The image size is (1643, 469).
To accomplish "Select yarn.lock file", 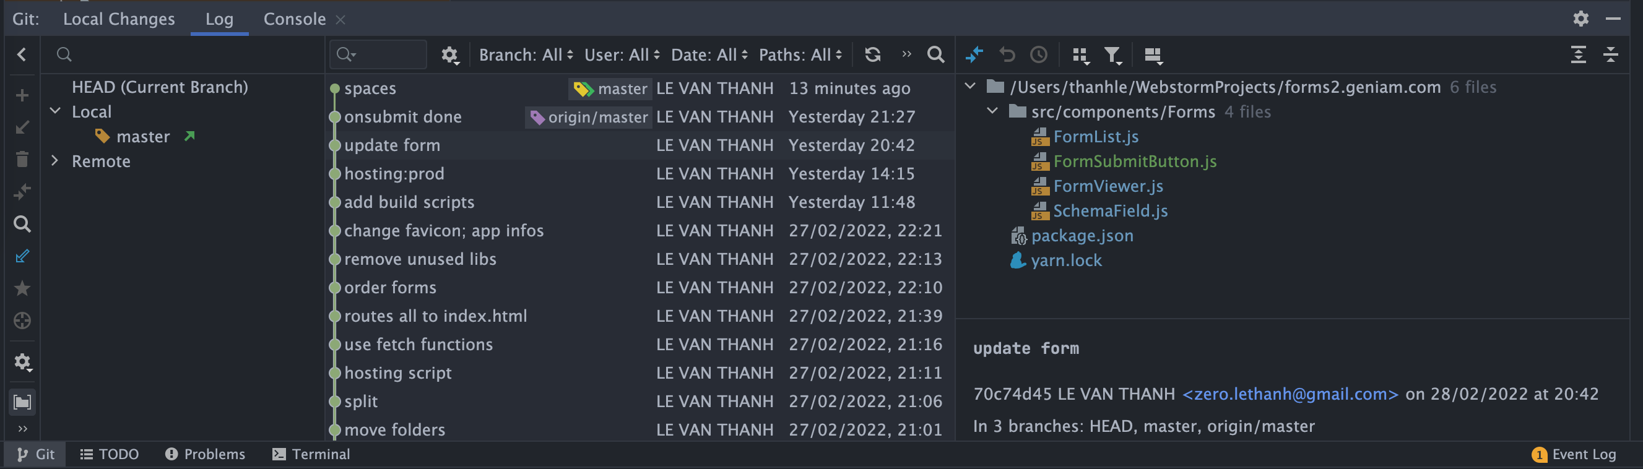I will tap(1066, 260).
